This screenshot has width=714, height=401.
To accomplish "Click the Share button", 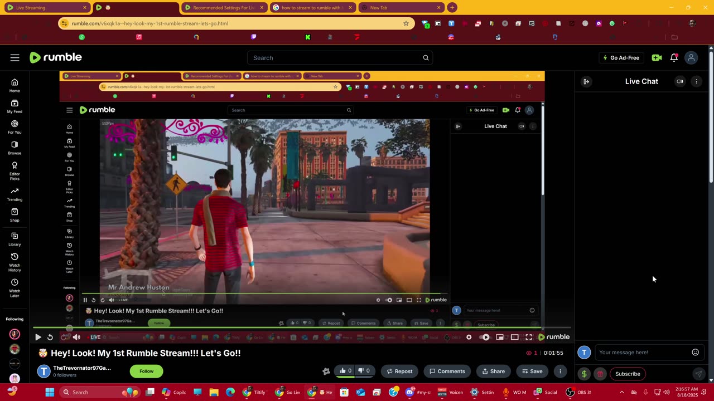I will 493,371.
